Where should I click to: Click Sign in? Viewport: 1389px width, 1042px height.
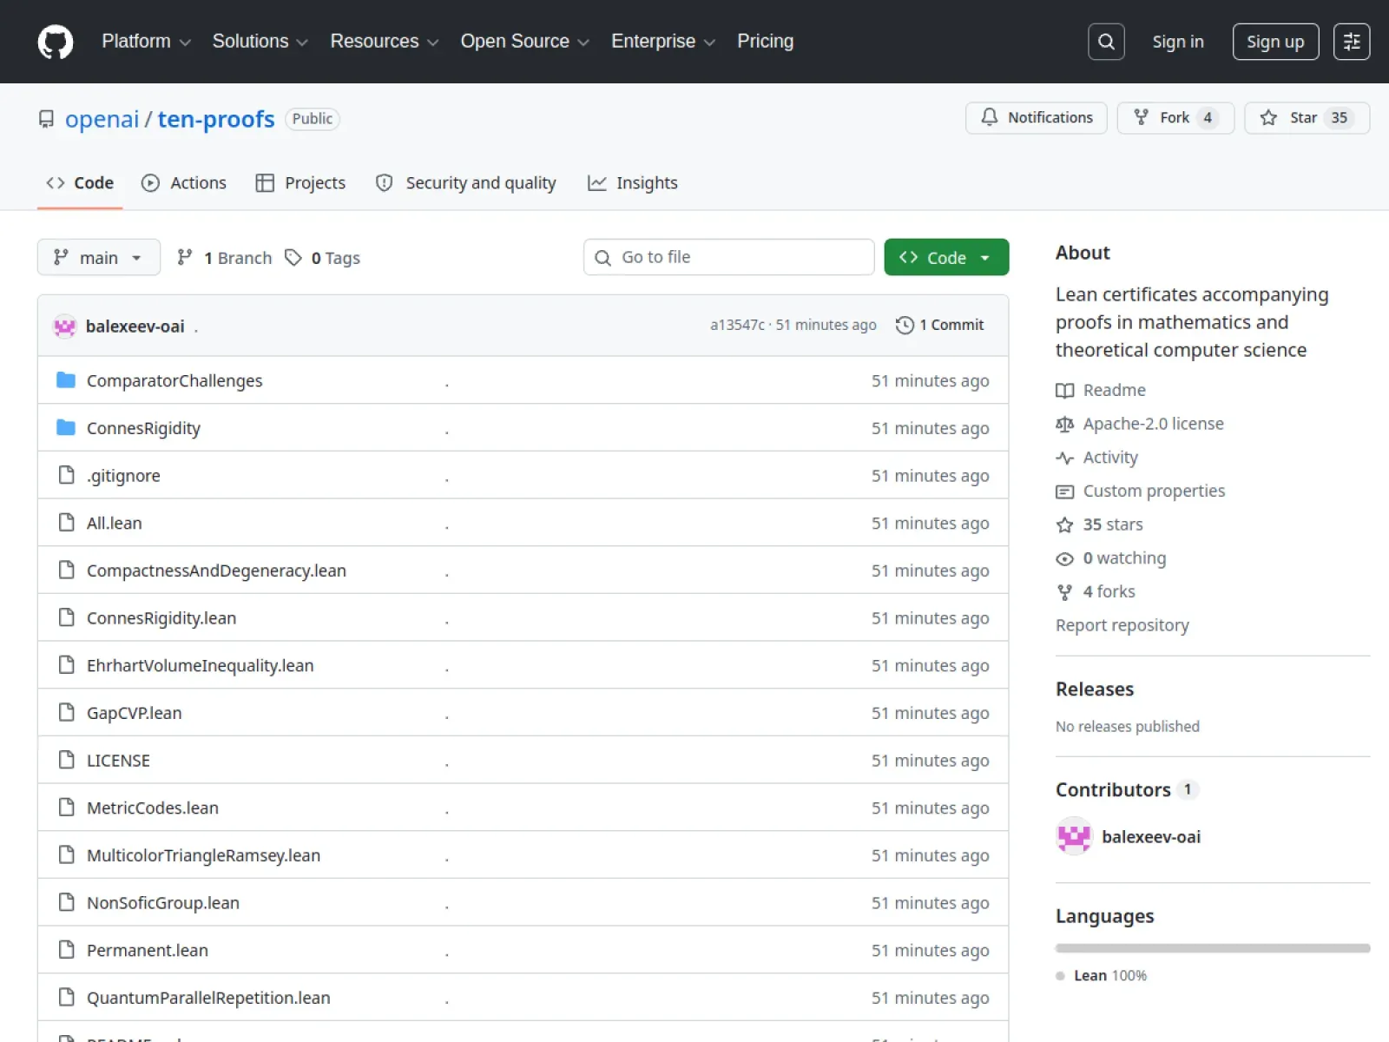1178,42
